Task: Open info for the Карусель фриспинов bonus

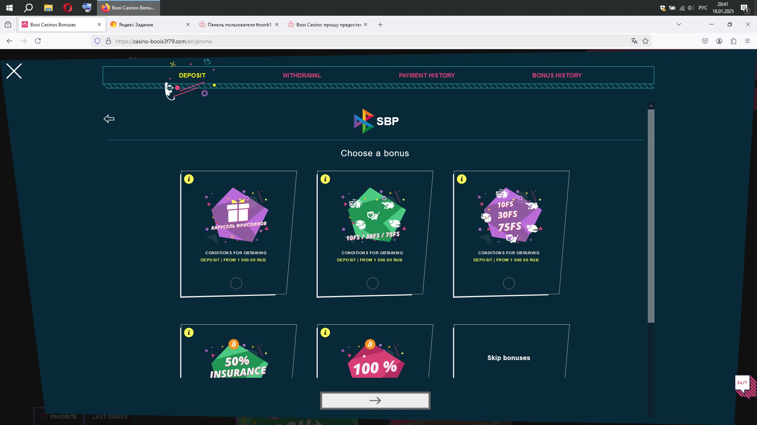Action: [x=189, y=179]
